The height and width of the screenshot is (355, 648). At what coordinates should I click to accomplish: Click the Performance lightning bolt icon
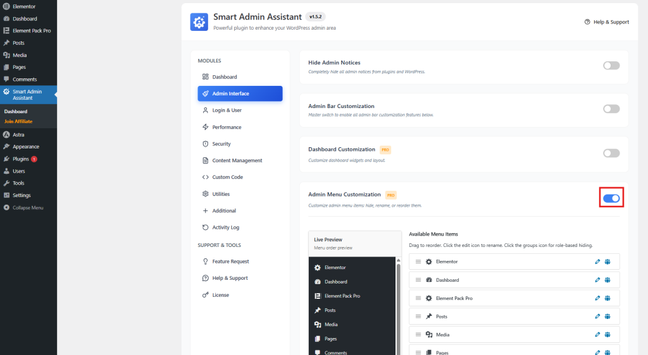click(206, 127)
